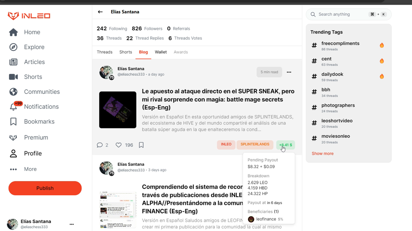Open Premium from the sidebar
This screenshot has width=412, height=231.
36,137
